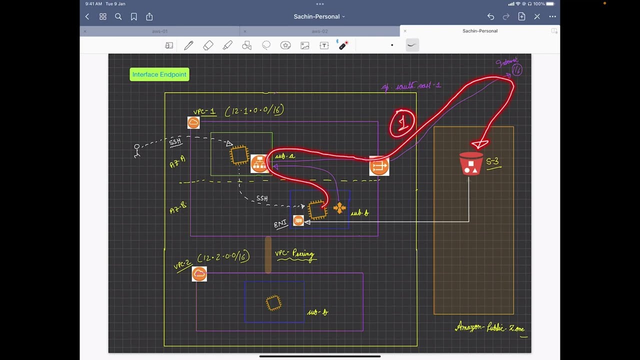This screenshot has height=360, width=640.
Task: Close the editing toolbar with X
Action: coord(537,16)
